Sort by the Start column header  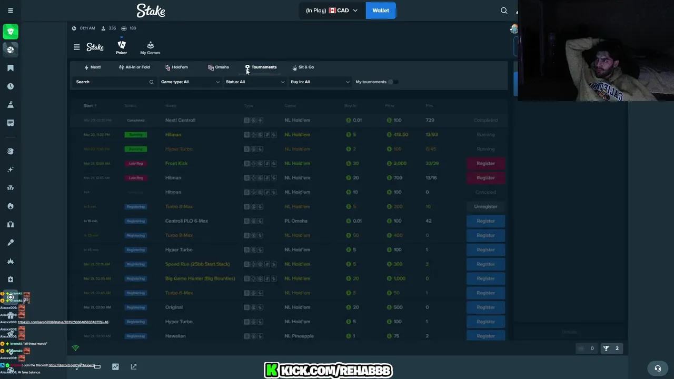click(x=90, y=106)
